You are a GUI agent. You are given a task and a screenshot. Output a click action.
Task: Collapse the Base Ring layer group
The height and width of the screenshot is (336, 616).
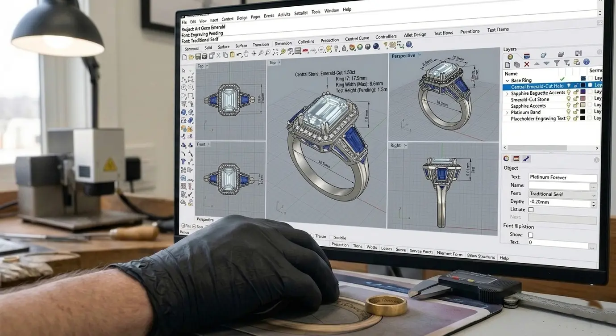point(507,81)
